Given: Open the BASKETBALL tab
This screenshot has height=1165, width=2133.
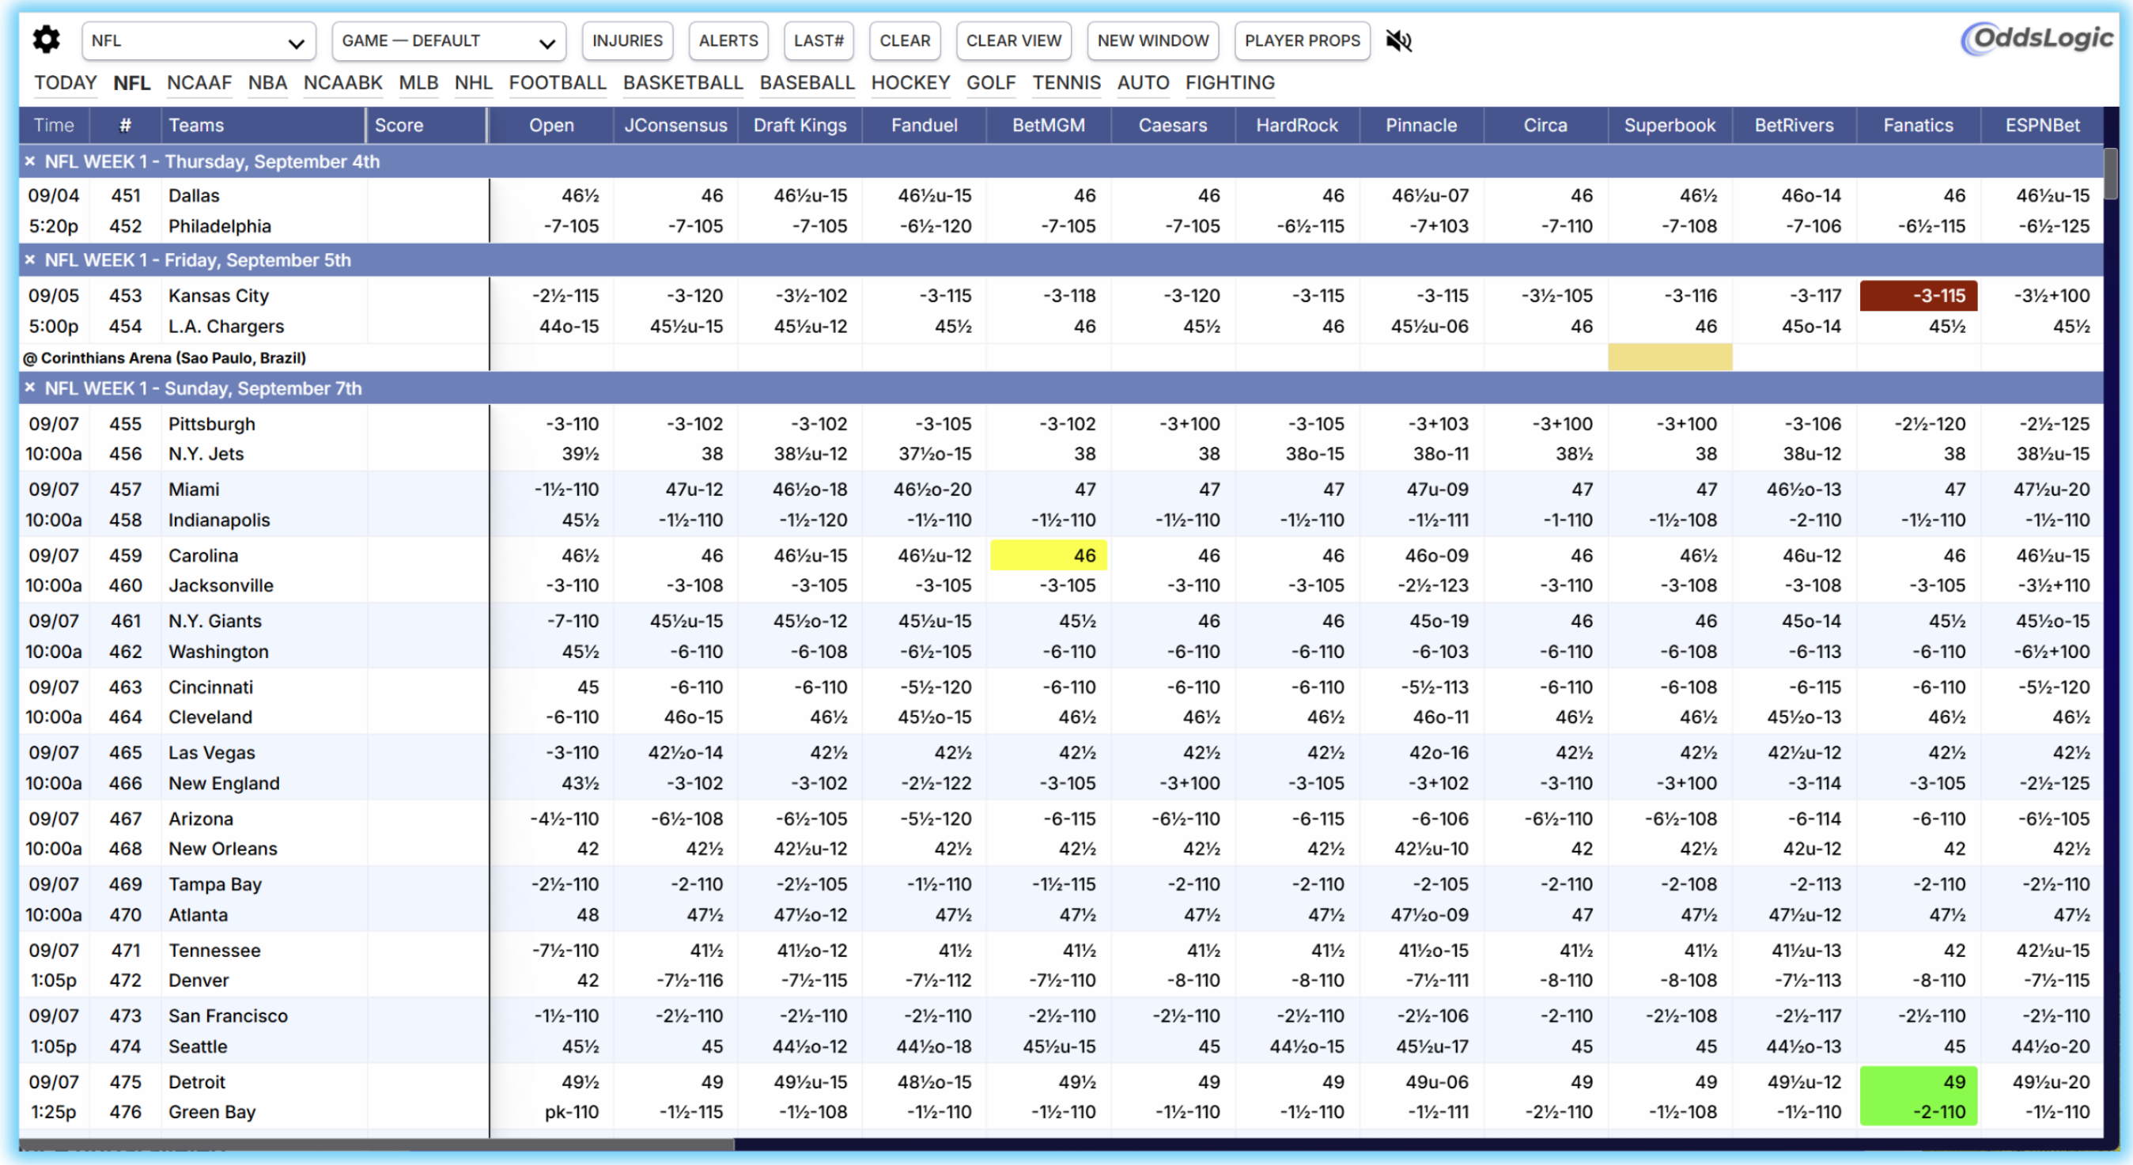Looking at the screenshot, I should [683, 83].
